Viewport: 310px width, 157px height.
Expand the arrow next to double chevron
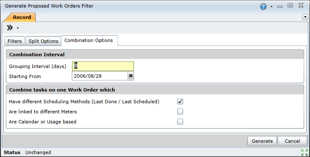[x=18, y=28]
